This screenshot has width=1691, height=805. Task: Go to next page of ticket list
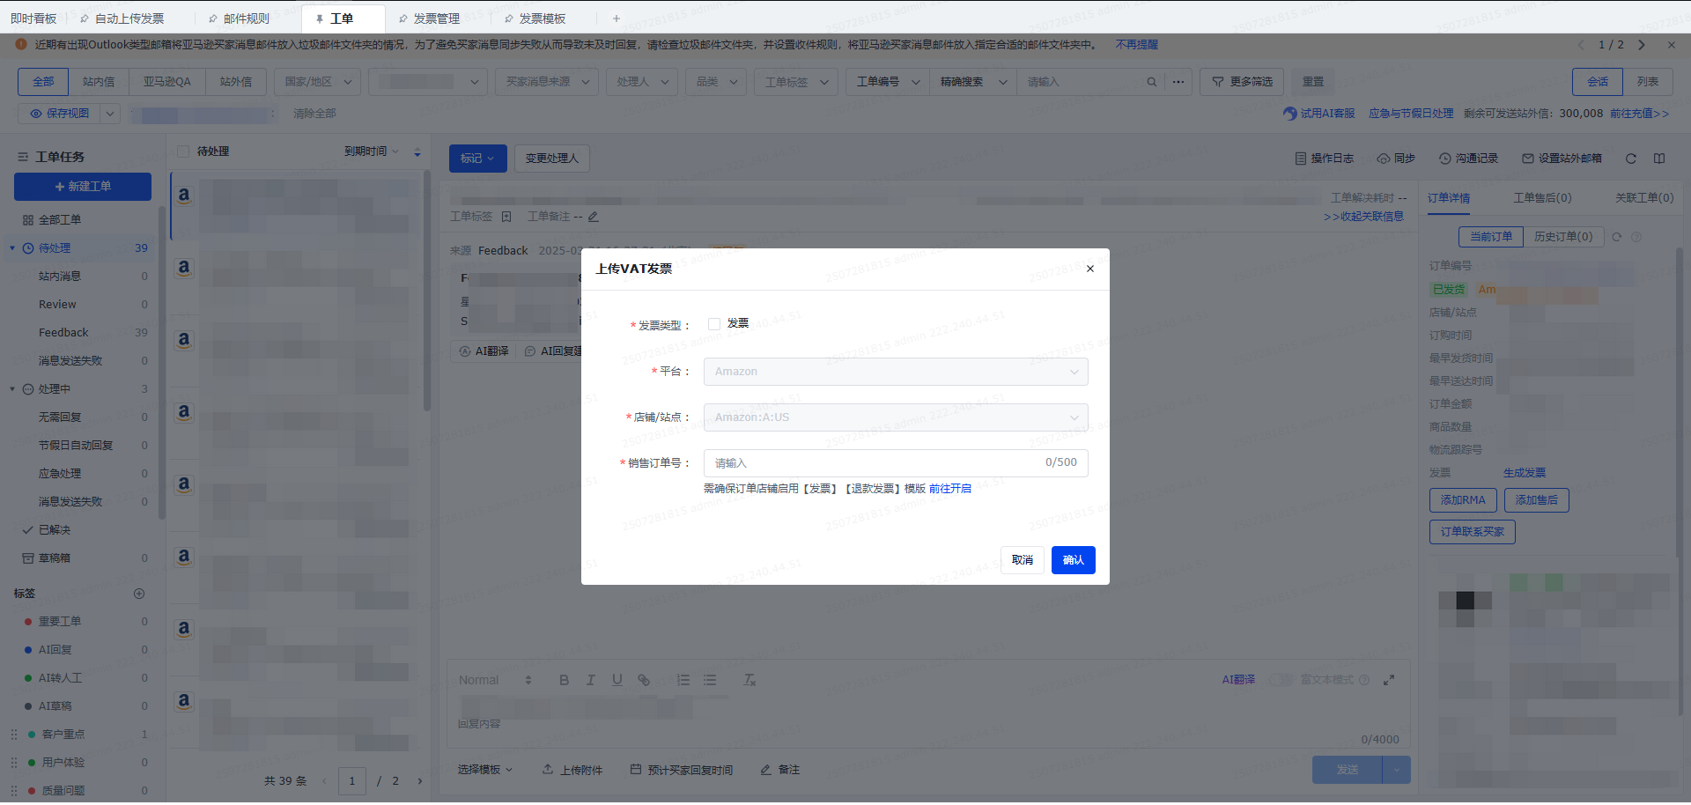pos(420,781)
